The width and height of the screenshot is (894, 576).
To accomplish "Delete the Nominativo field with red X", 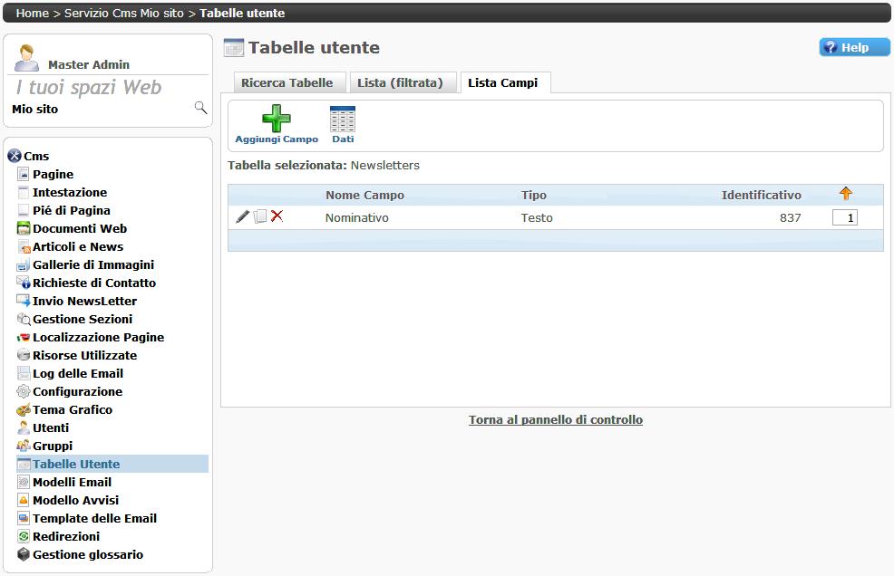I will click(277, 217).
